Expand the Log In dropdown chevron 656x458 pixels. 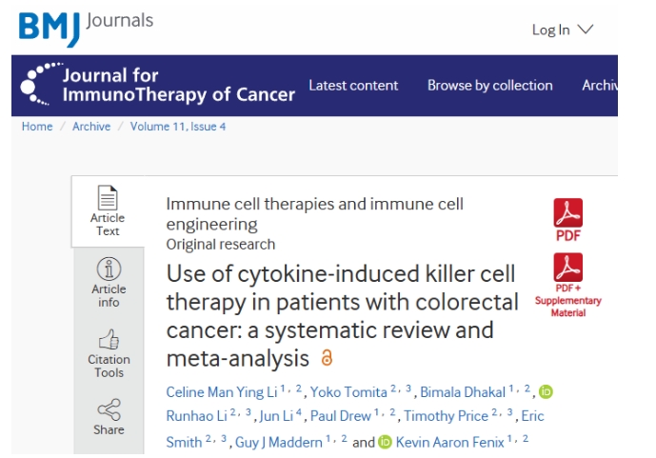(586, 30)
